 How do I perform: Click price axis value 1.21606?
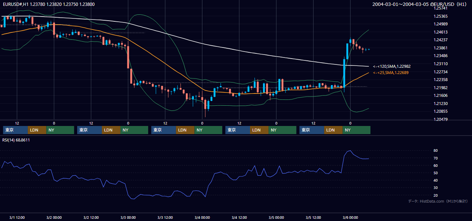[440, 95]
